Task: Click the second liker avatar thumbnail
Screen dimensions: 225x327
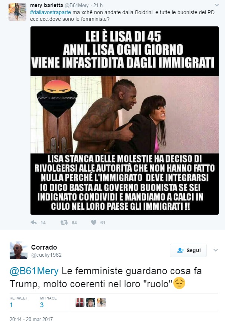Action: point(91,302)
